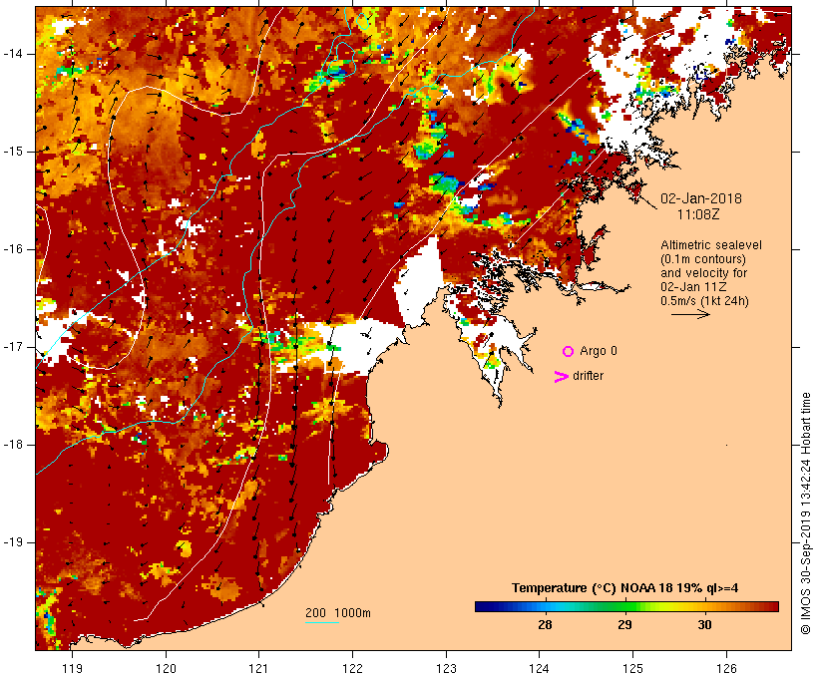Click the latitude axis label -16
The height and width of the screenshot is (678, 818).
point(12,249)
